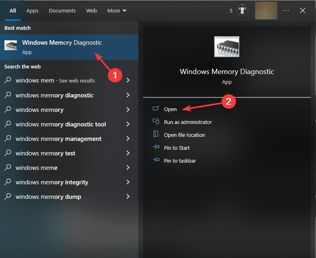Choose Pin to Start
The height and width of the screenshot is (258, 316).
pos(177,148)
